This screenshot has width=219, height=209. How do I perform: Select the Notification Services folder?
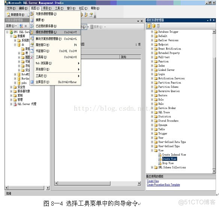[171, 78]
